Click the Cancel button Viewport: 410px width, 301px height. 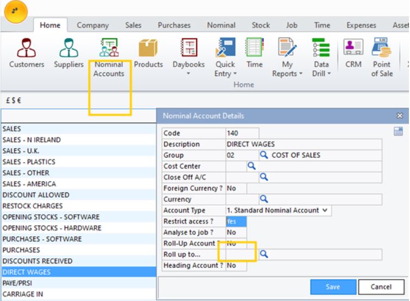[381, 287]
